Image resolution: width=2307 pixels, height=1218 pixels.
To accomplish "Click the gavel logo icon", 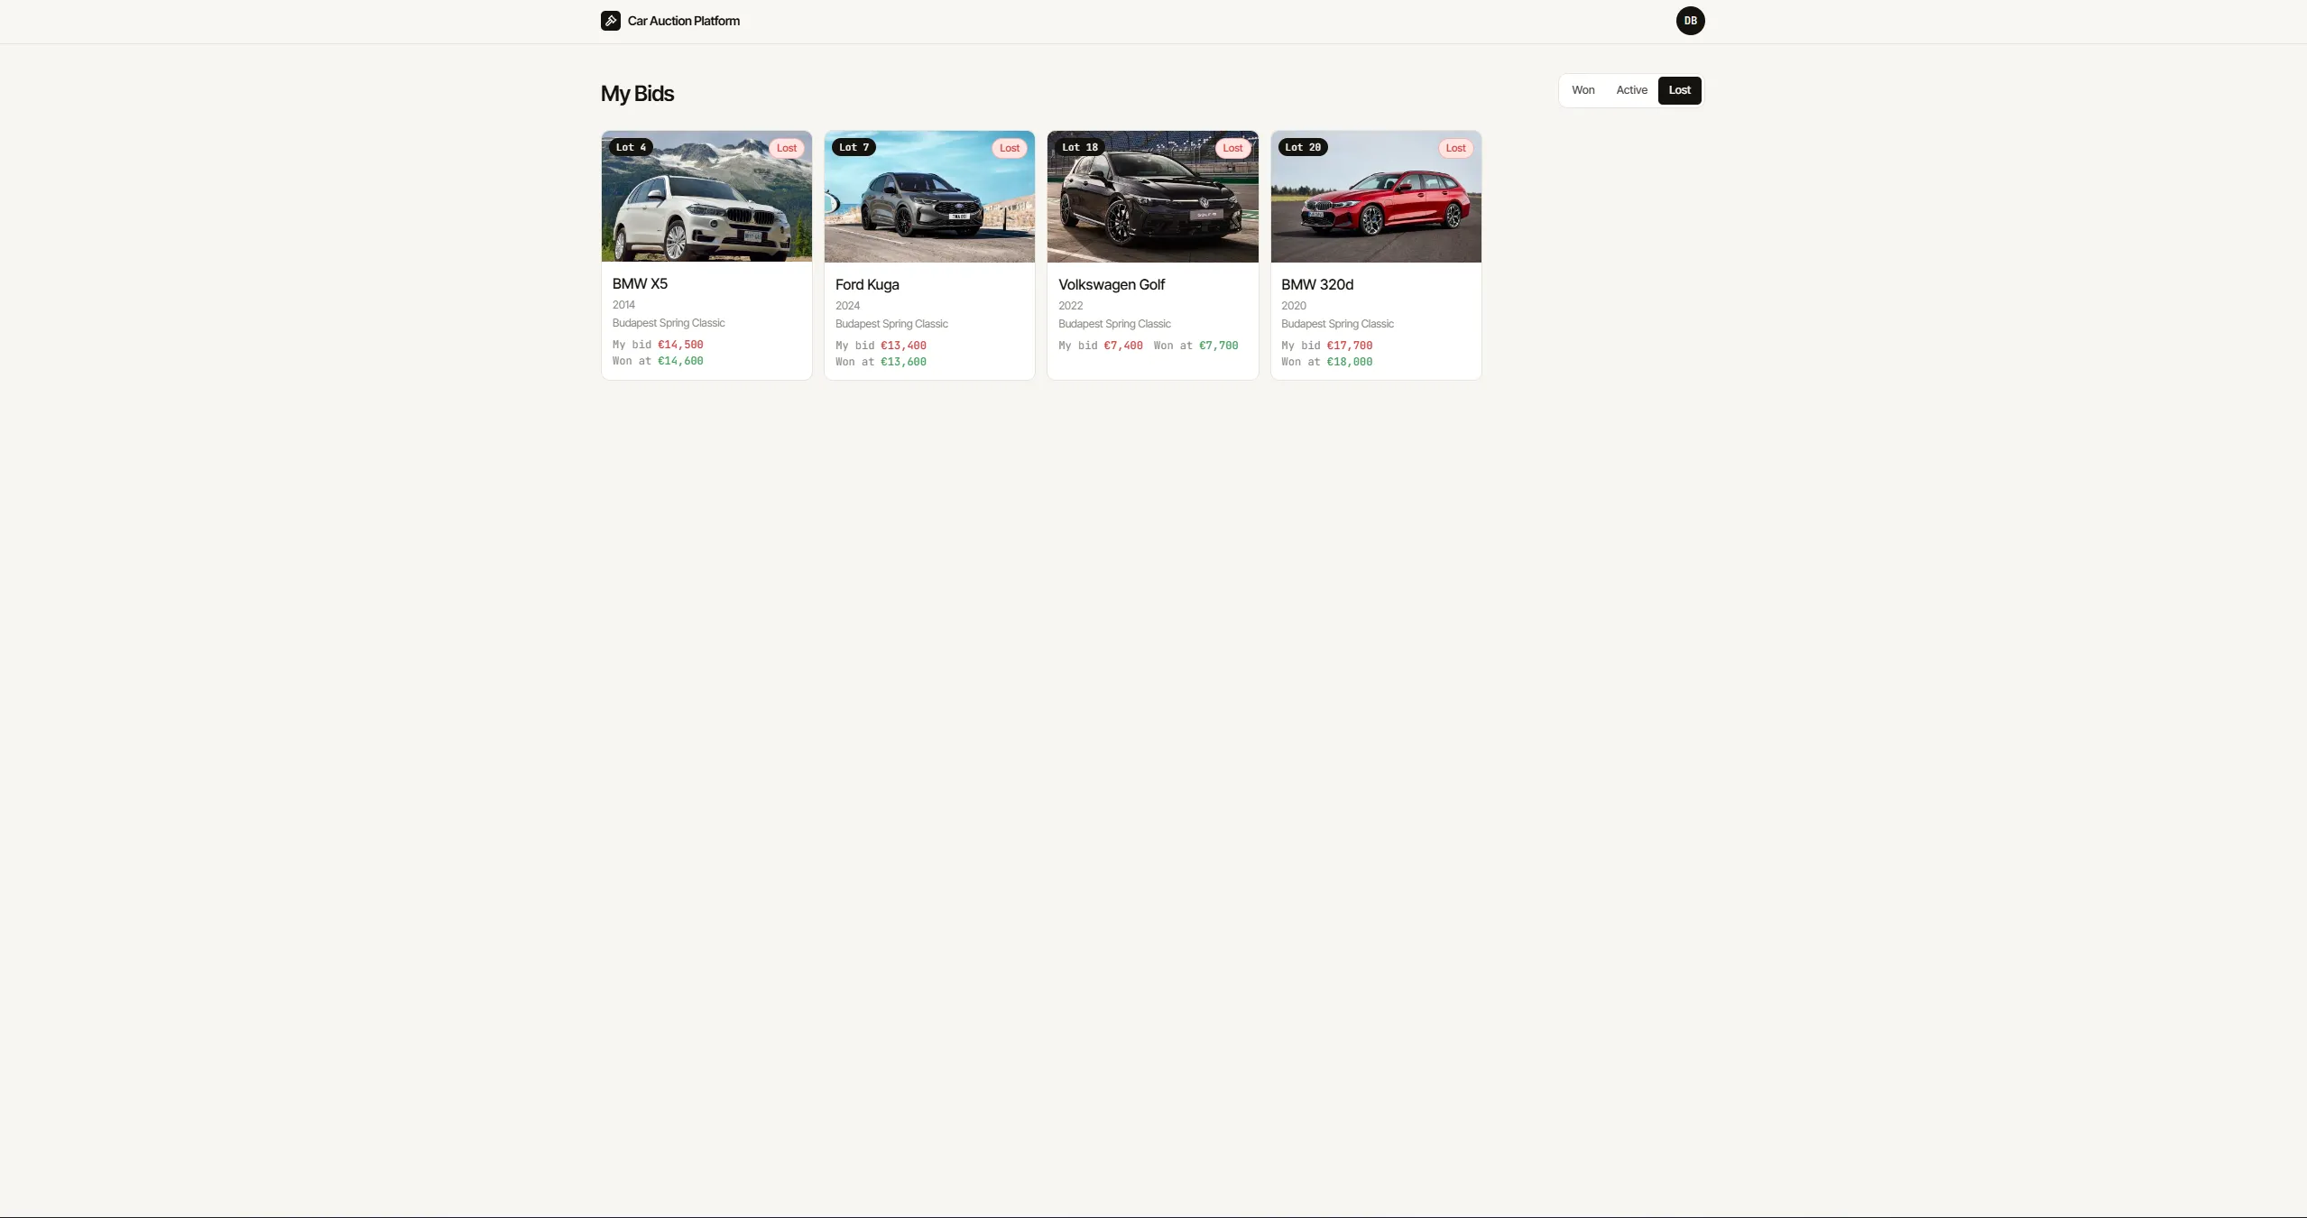I will [611, 21].
